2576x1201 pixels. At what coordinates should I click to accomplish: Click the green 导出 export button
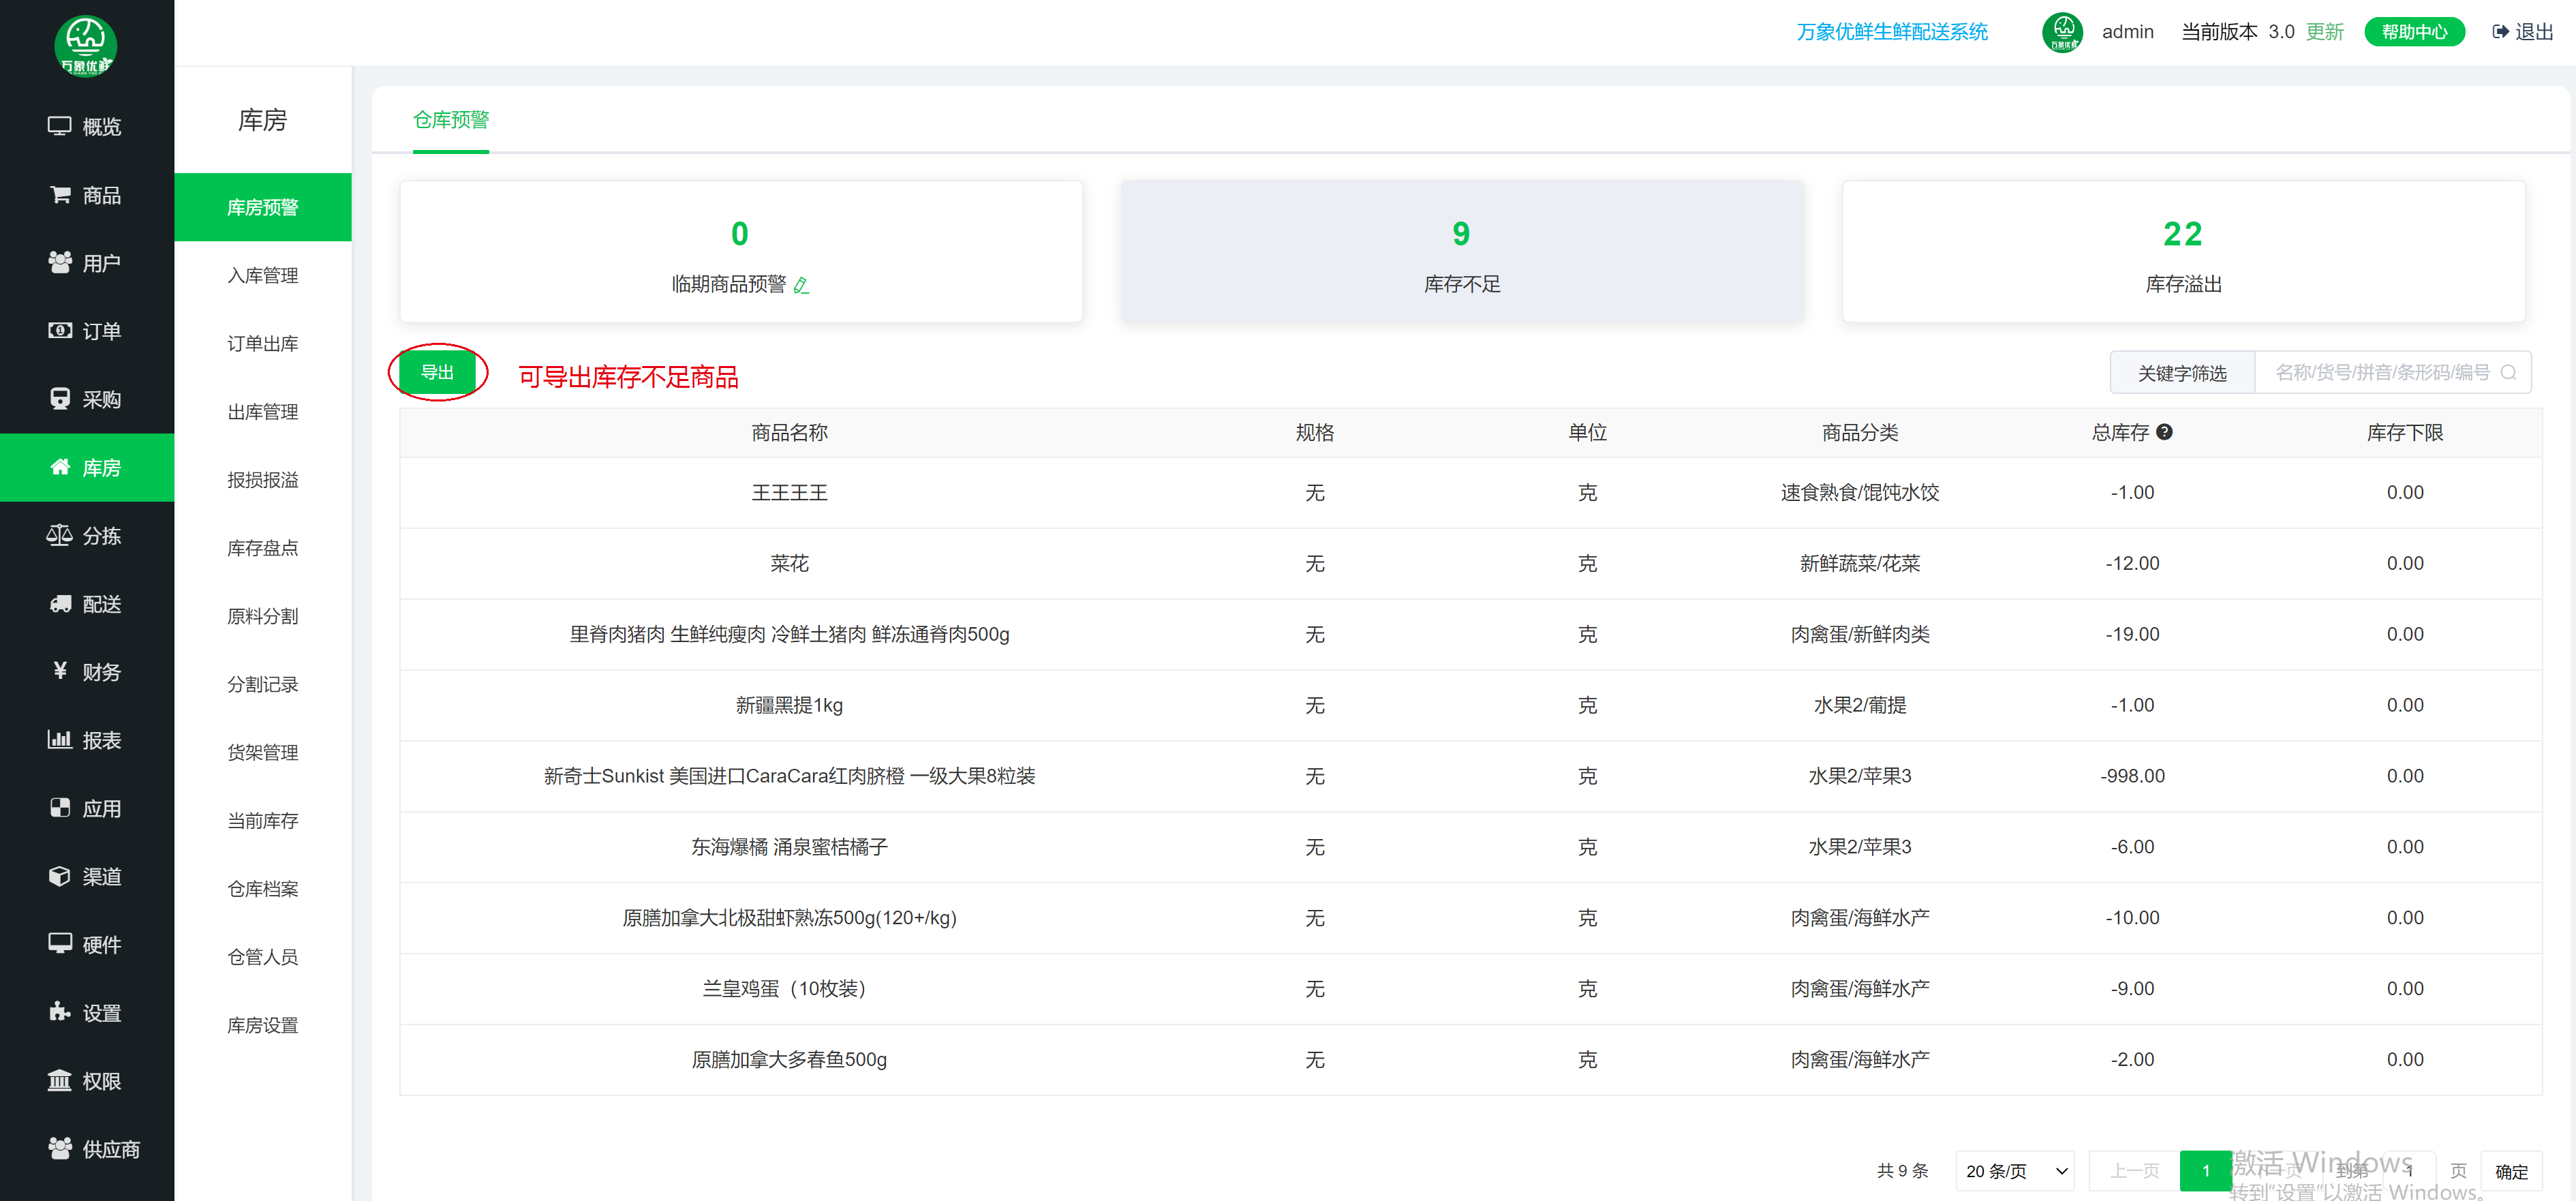[437, 372]
